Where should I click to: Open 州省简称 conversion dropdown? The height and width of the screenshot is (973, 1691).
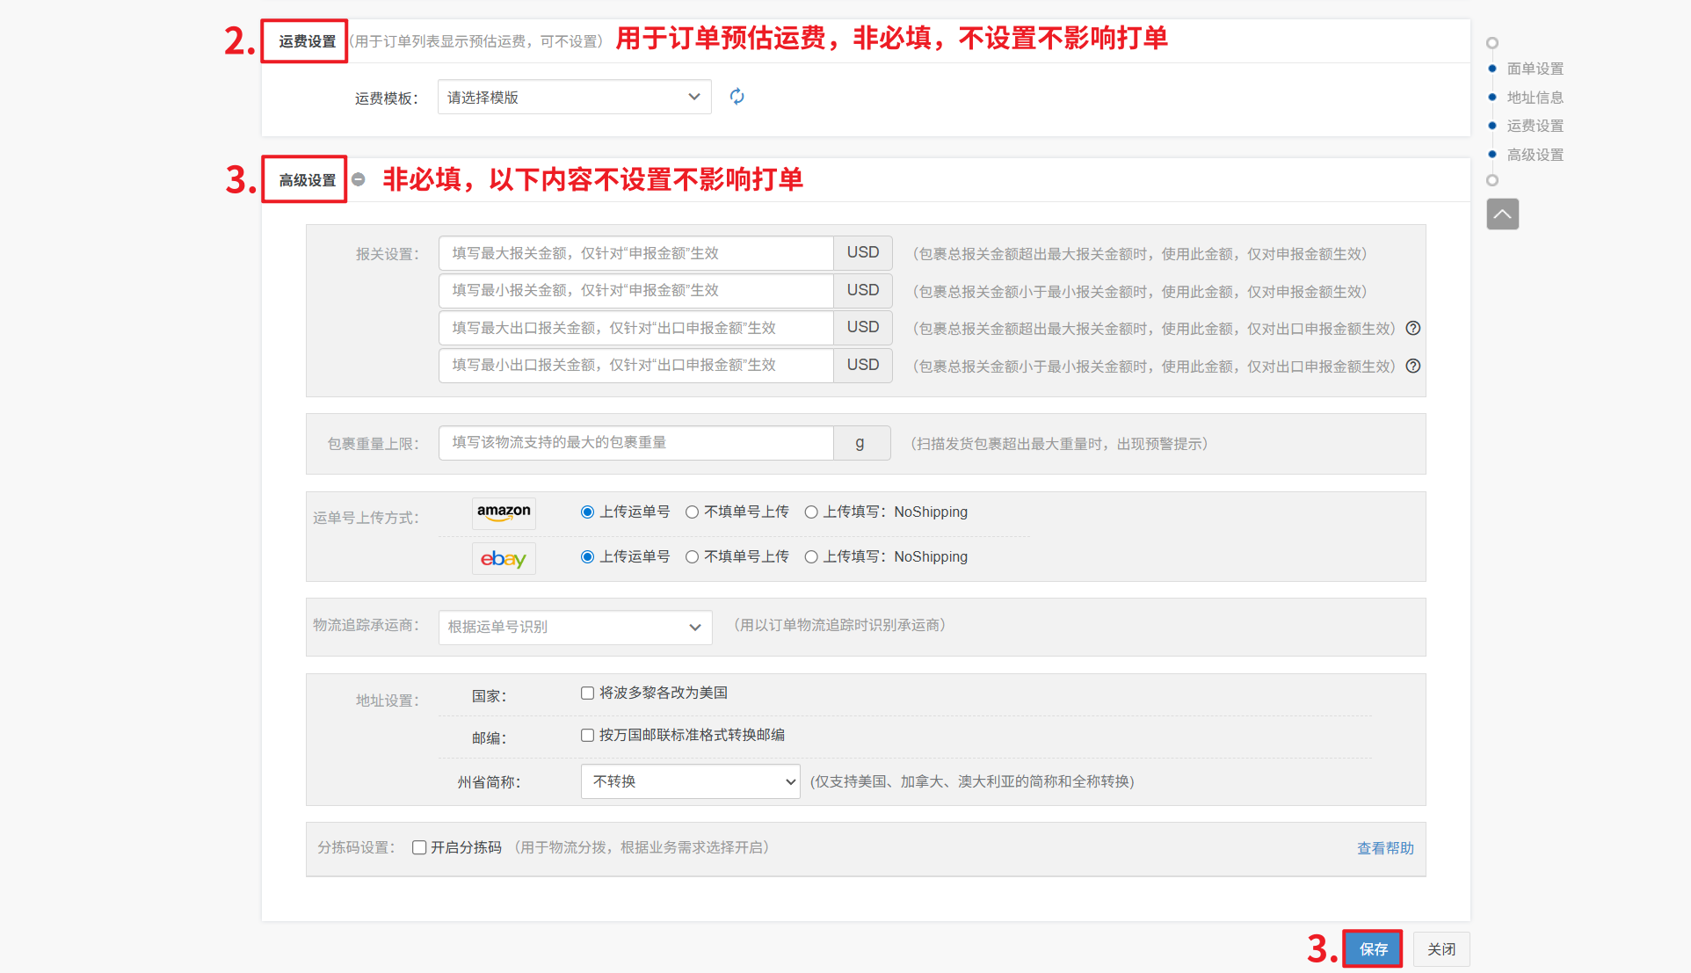click(x=690, y=781)
